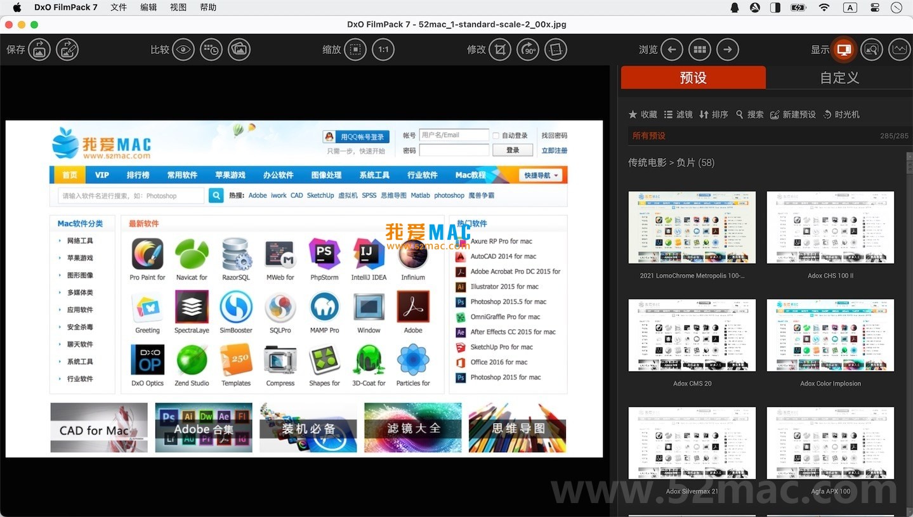Click the battery status icon

click(798, 8)
